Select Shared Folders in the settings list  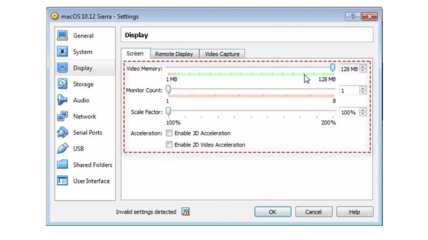85,165
